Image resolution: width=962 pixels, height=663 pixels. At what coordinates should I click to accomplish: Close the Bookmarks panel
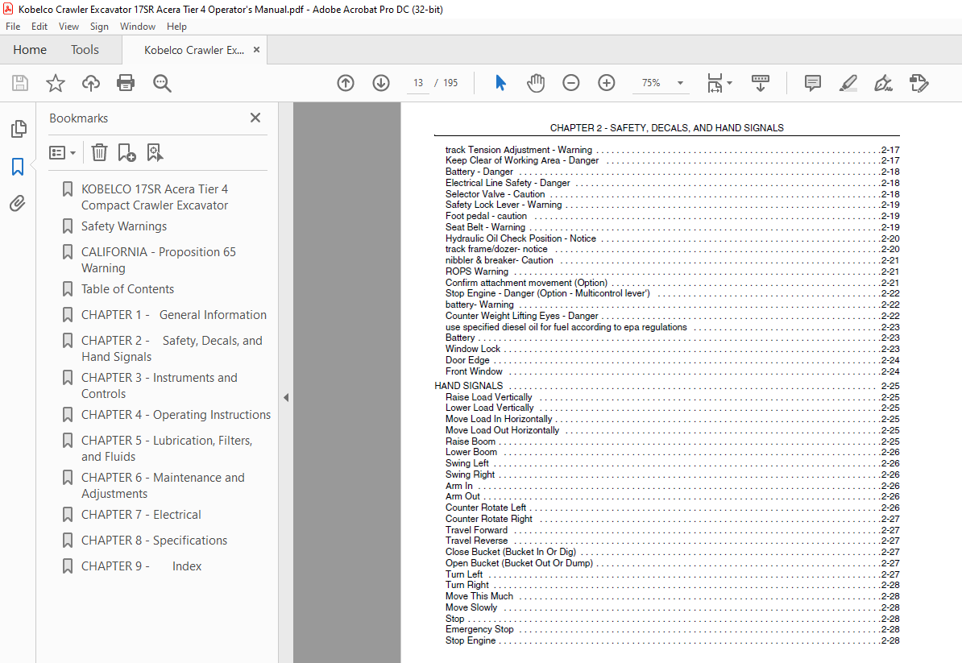(x=255, y=118)
